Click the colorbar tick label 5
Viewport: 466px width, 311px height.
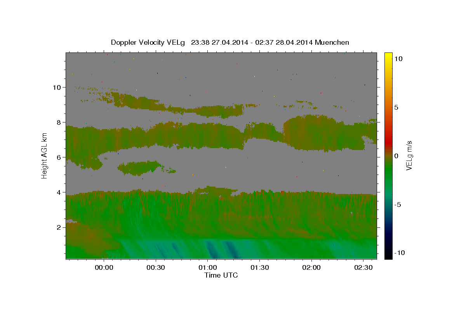click(396, 107)
